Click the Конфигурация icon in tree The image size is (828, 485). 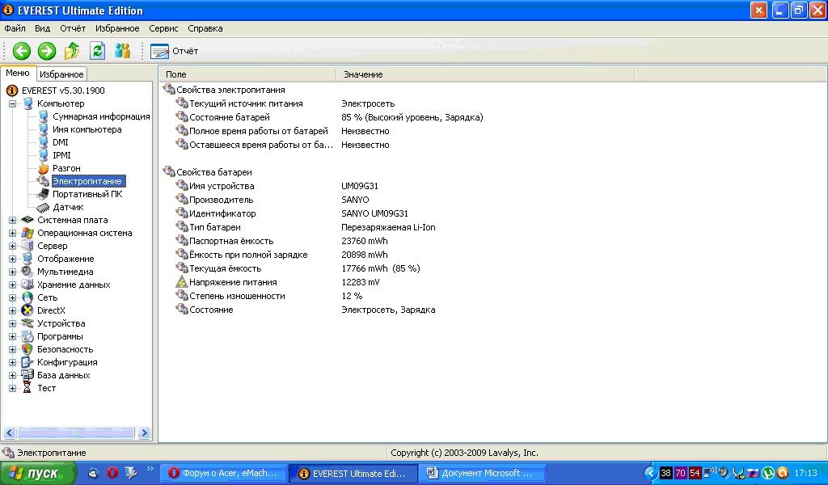pos(27,362)
